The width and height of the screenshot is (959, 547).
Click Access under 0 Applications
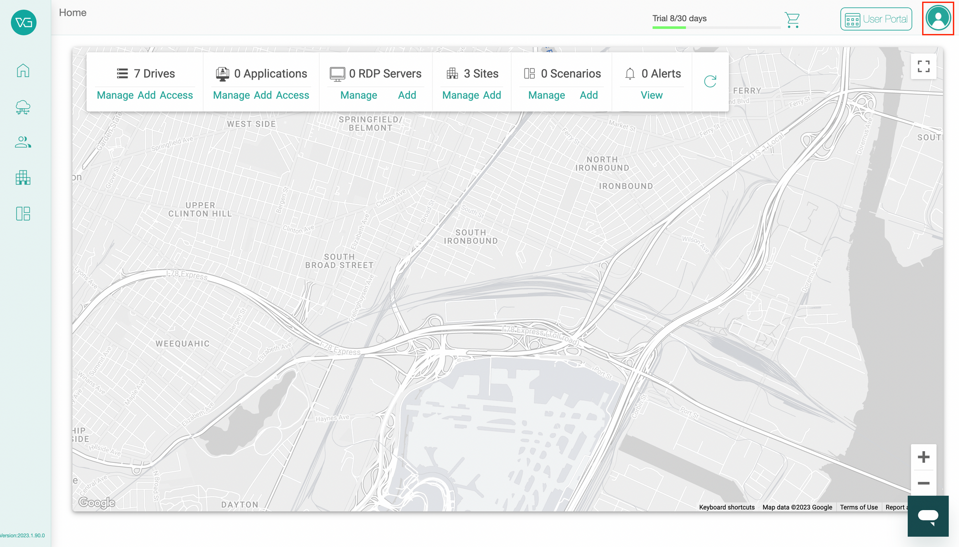coord(292,95)
